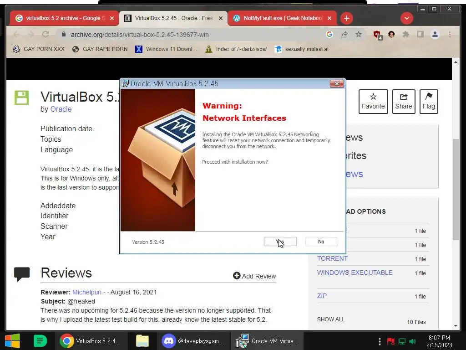Open reviewer Michelpuri's profile link
The width and height of the screenshot is (466, 350).
87,292
